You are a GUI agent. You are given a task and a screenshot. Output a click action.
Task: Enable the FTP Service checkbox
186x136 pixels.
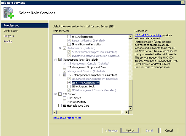pos(64,98)
